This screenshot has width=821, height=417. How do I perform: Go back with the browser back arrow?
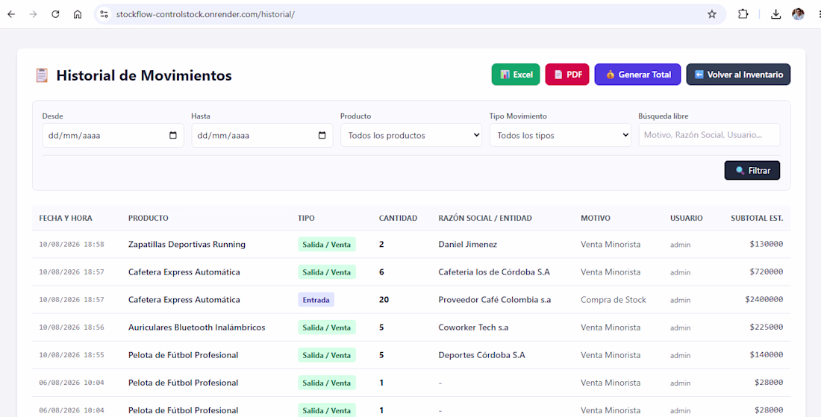click(x=11, y=14)
